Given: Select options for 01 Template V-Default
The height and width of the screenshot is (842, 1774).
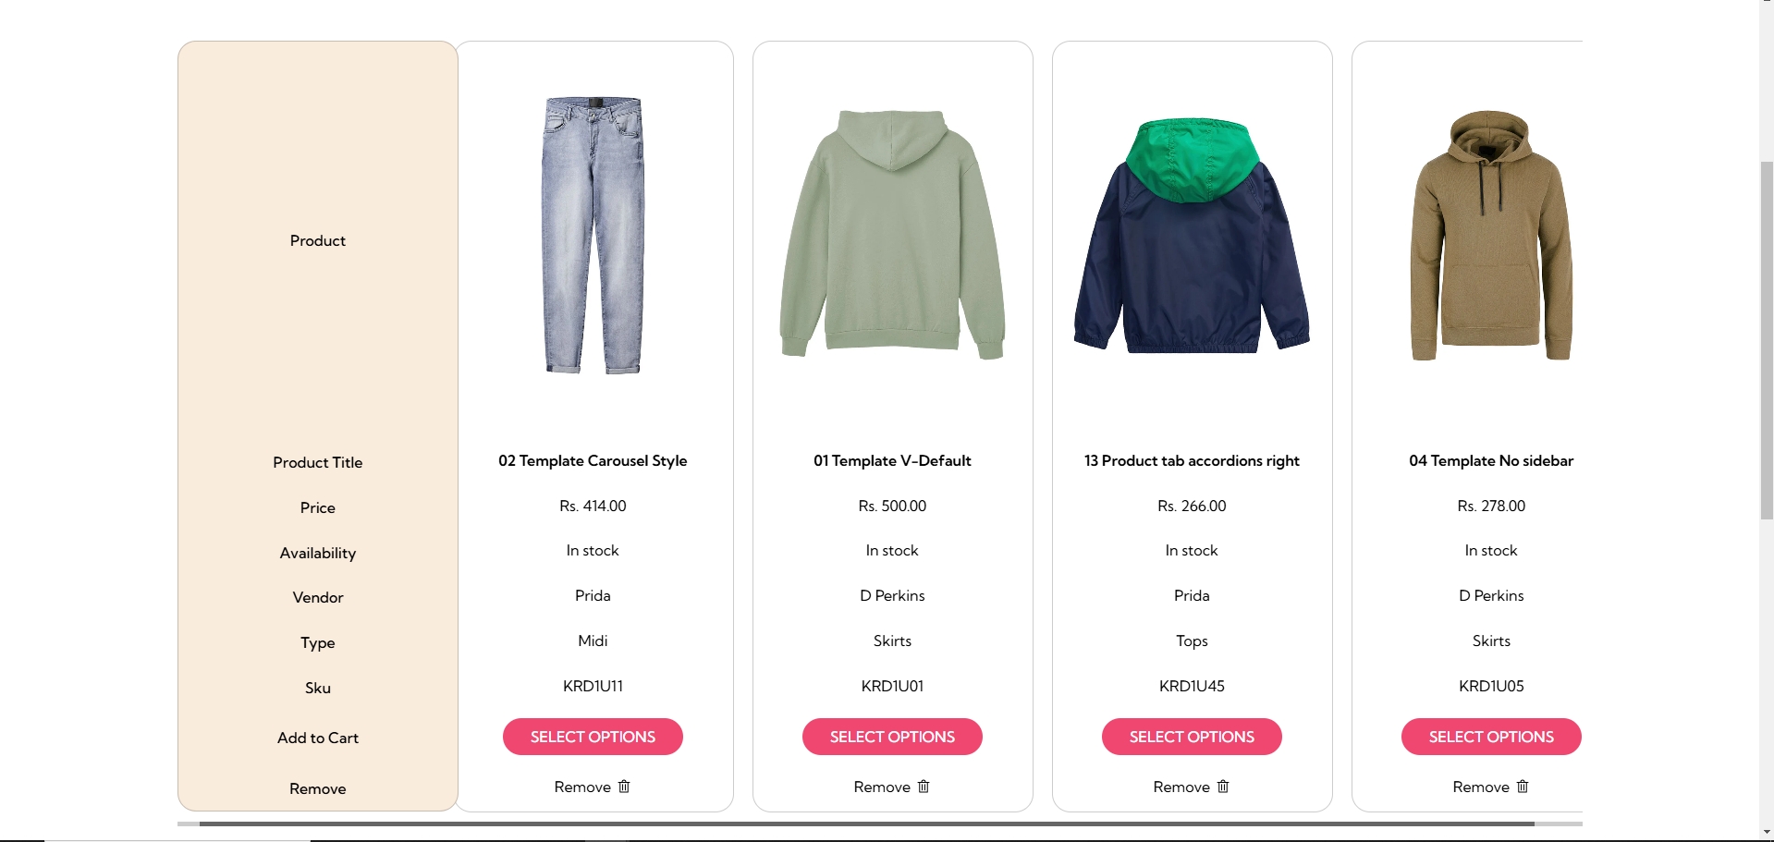Looking at the screenshot, I should (892, 737).
